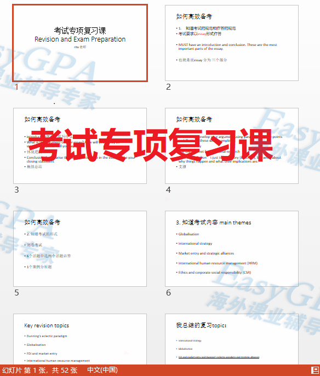
Task: Select slide 6 main themes thumbnail
Action: tap(232, 248)
